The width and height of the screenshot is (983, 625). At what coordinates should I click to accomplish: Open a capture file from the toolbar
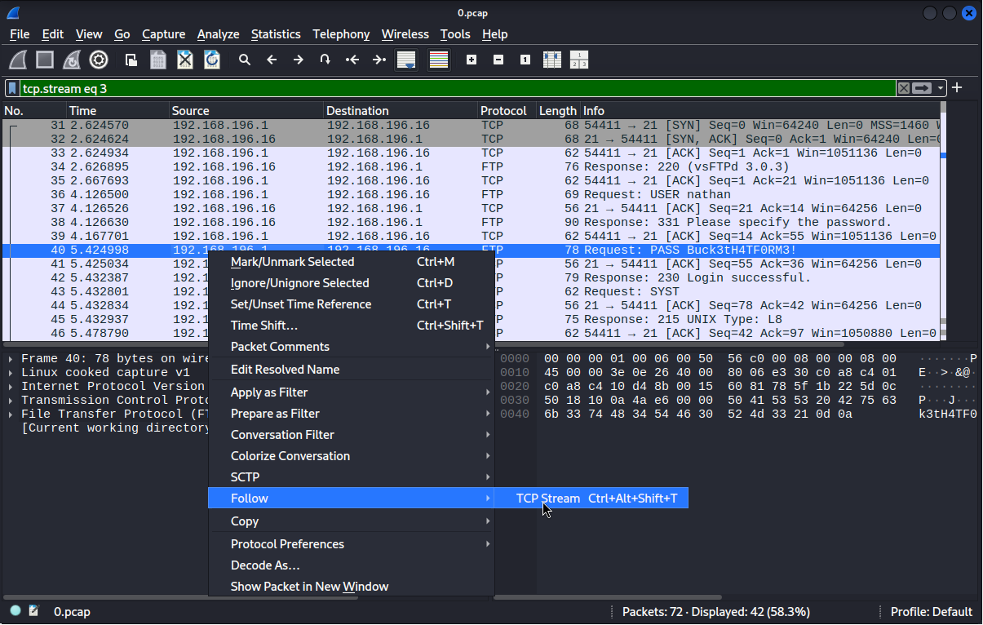(x=131, y=60)
